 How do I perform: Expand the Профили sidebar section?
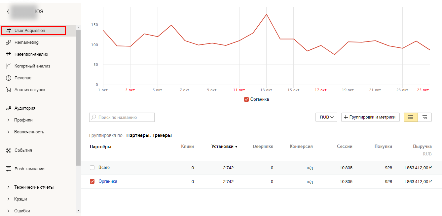[9, 120]
